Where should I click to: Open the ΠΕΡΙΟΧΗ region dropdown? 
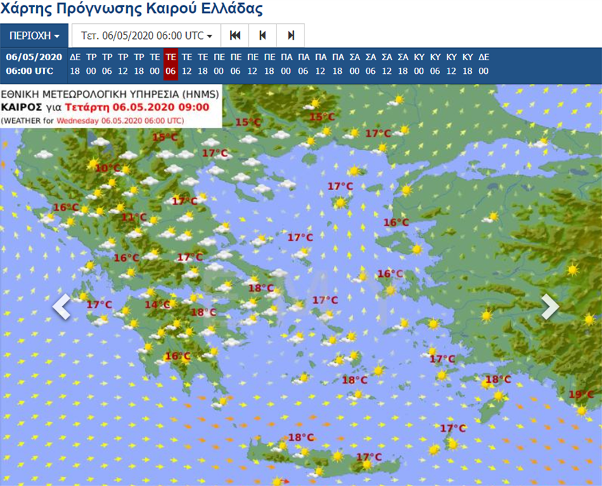(34, 36)
